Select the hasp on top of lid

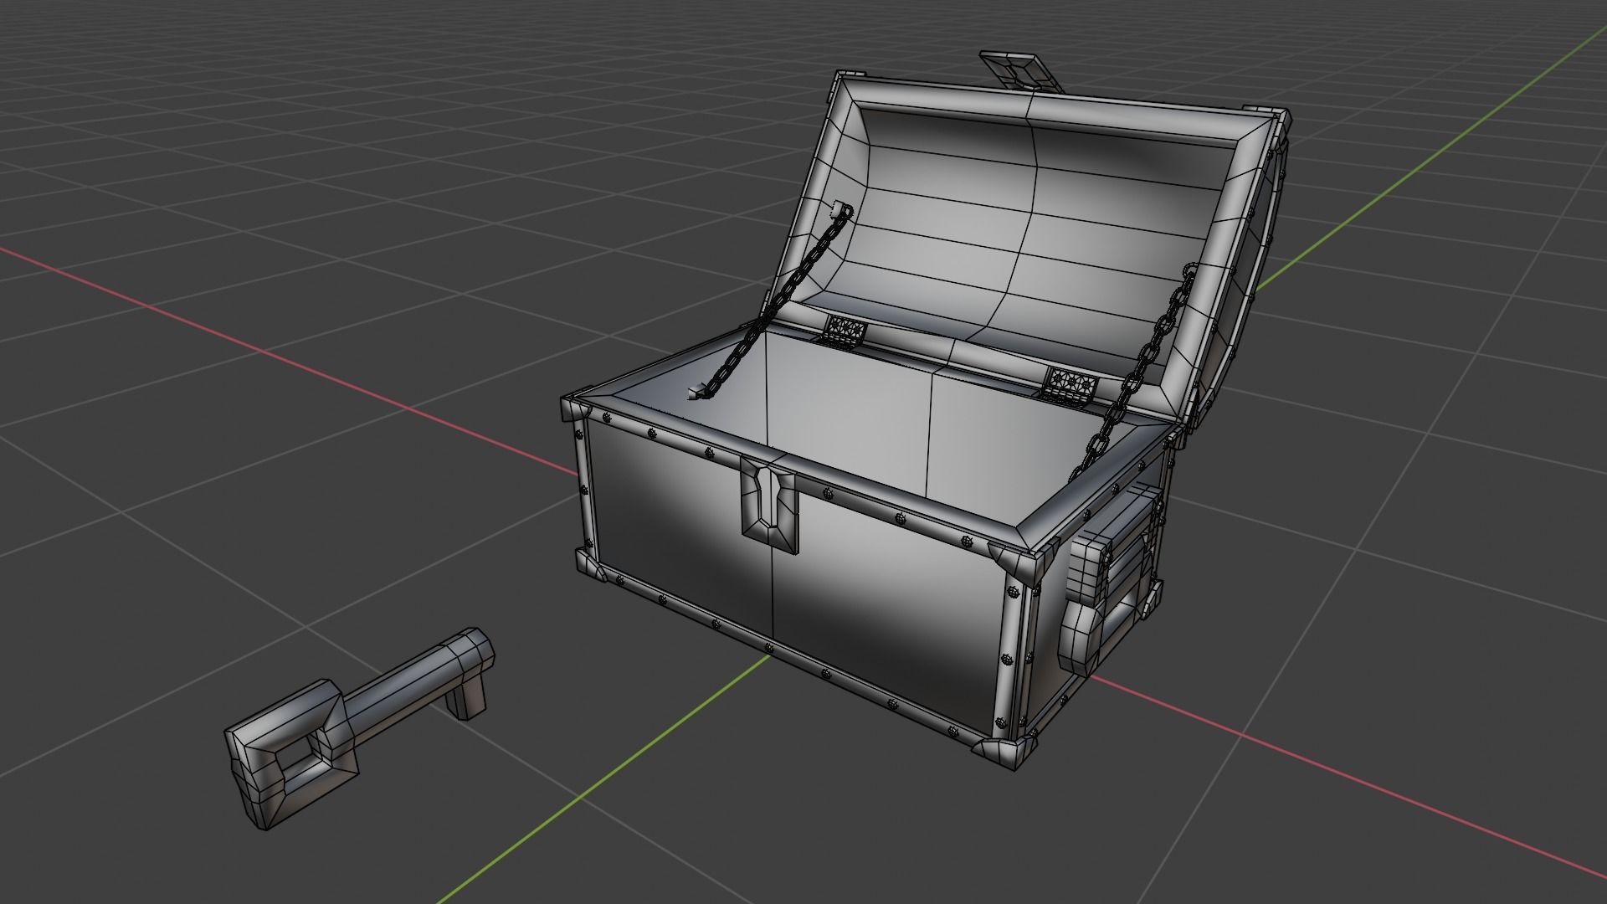point(1020,70)
